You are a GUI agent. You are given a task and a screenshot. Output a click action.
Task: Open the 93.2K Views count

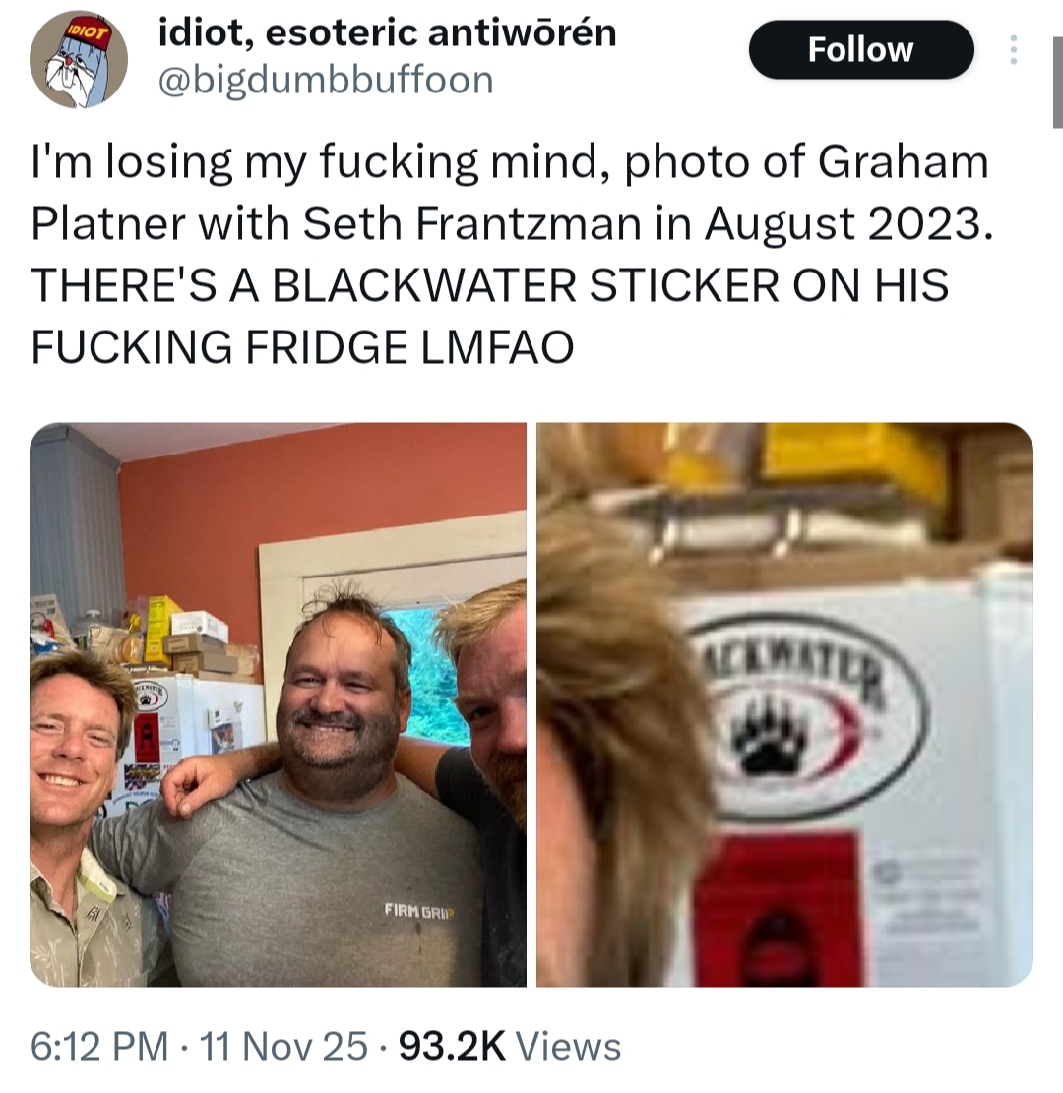[x=510, y=1047]
